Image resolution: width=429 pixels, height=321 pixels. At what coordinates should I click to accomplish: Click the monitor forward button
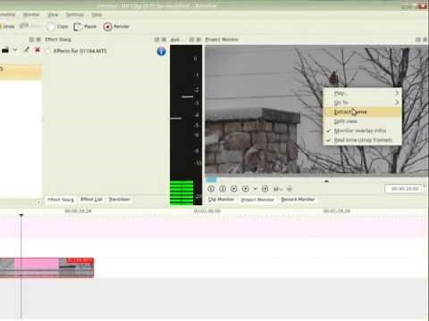tap(265, 189)
